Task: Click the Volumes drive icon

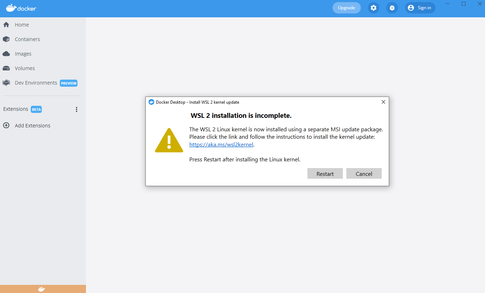Action: 6,68
